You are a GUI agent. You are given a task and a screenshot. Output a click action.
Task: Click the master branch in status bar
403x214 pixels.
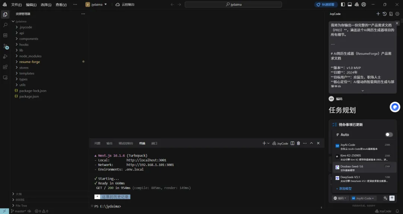18,211
